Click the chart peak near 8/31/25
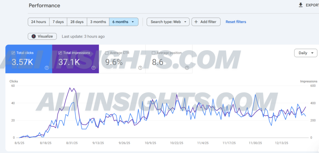 click(70, 88)
